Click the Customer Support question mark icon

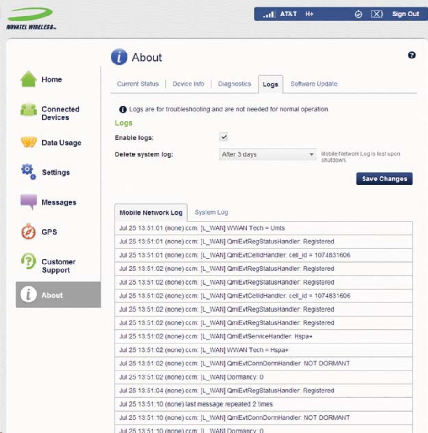[x=28, y=261]
